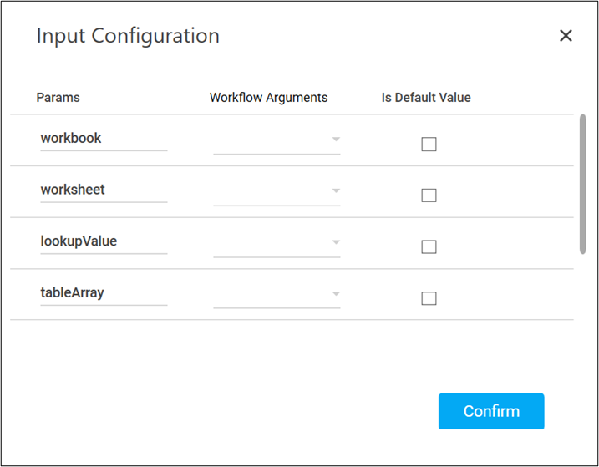Select the worksheet param field
The width and height of the screenshot is (599, 467).
point(104,190)
